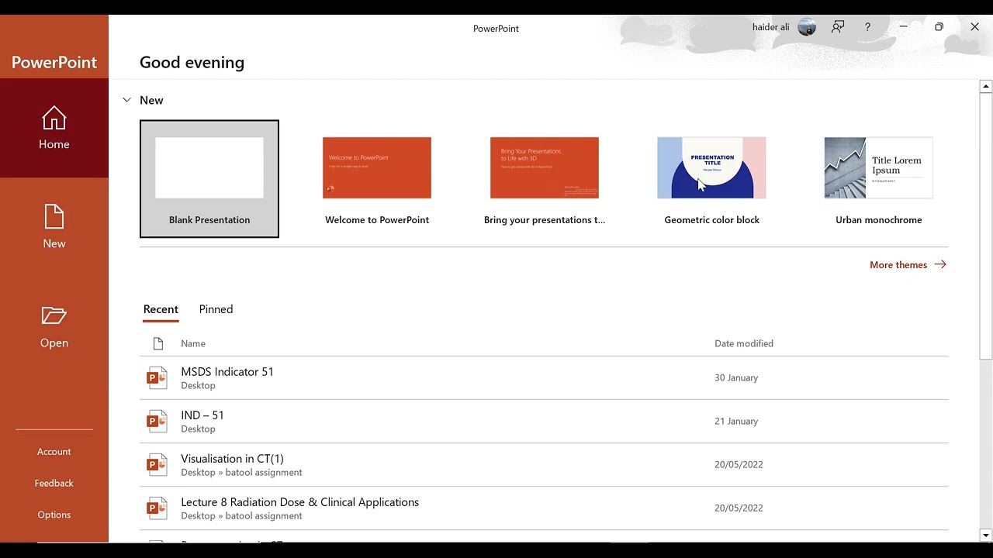Open Feedback page
This screenshot has width=993, height=558.
click(x=54, y=483)
